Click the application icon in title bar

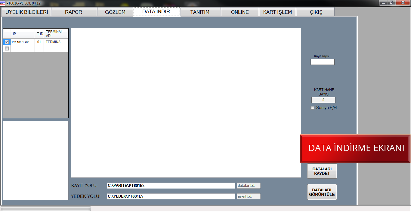click(3, 3)
